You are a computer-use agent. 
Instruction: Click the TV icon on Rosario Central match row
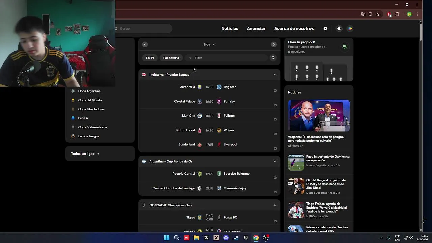click(x=275, y=178)
